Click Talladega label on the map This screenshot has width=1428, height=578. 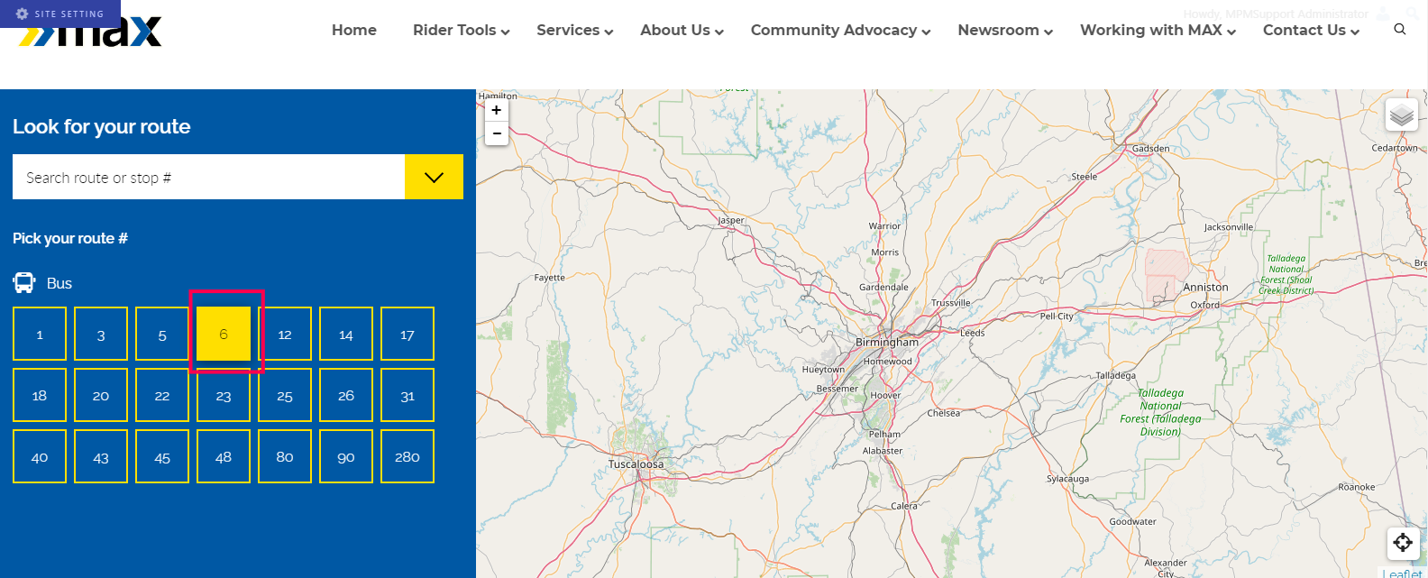coord(1116,376)
